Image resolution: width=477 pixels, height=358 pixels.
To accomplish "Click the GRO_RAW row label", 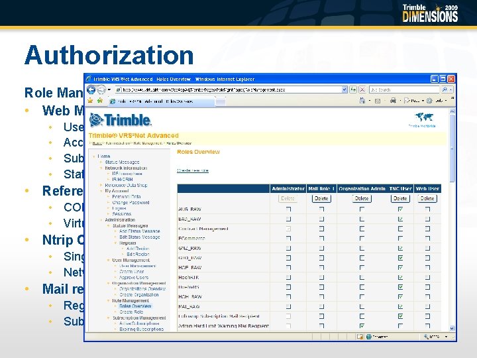I will pos(190,258).
